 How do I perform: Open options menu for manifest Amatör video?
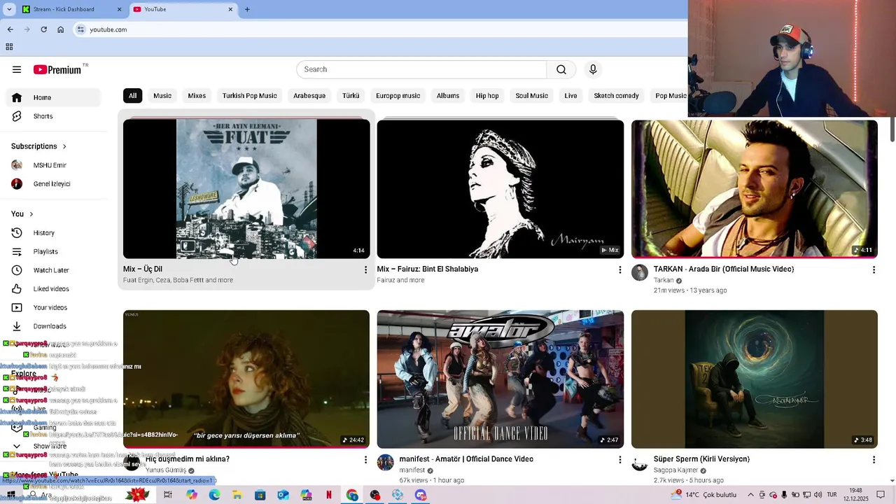click(619, 459)
